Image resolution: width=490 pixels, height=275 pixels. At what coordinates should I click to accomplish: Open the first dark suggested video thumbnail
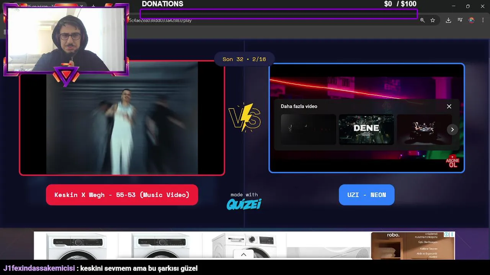point(308,129)
